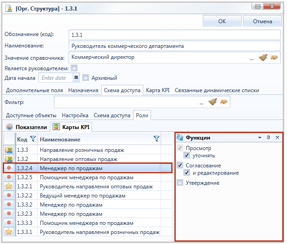
Task: Confirm the dialog with the OK button
Action: click(x=222, y=21)
